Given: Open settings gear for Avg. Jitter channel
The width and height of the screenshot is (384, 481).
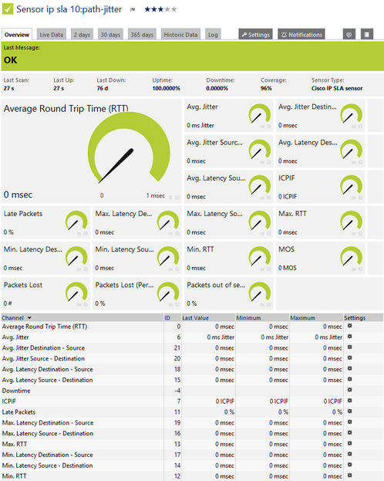Looking at the screenshot, I should [349, 337].
